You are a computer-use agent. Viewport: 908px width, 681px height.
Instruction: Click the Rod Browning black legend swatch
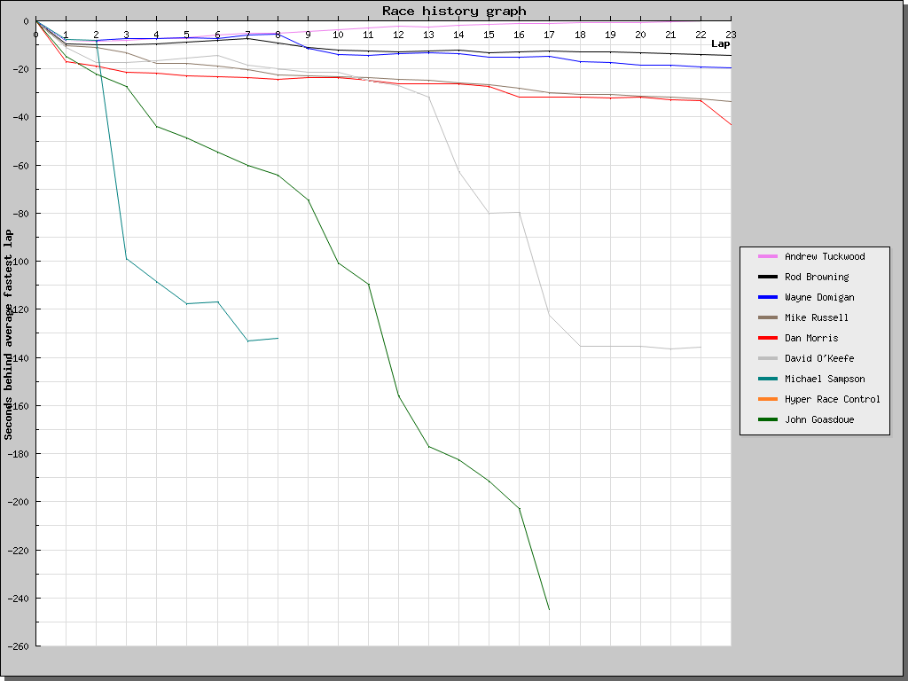coord(768,277)
